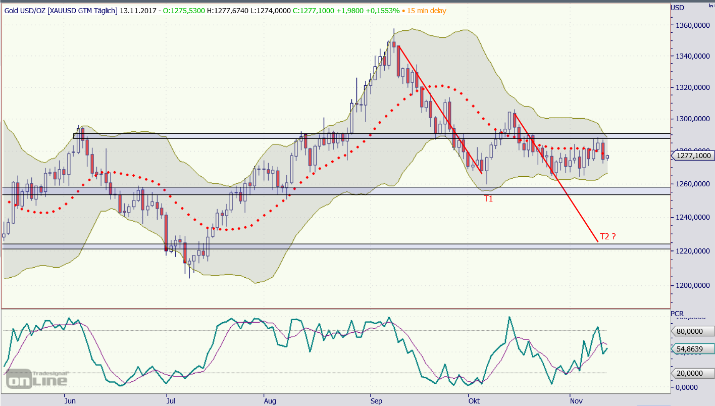This screenshot has width=715, height=406.
Task: Select the date 13.11.2017 in the header
Action: [139, 11]
